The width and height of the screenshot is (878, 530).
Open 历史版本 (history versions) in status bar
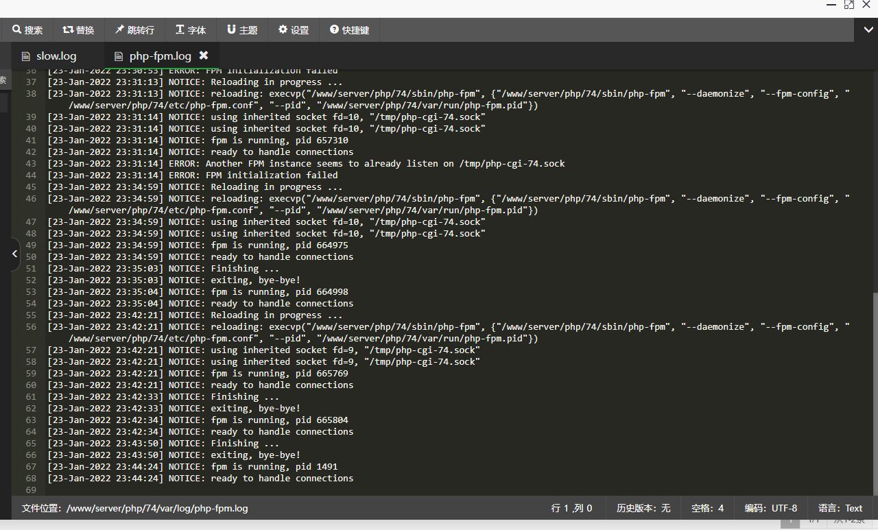point(643,508)
